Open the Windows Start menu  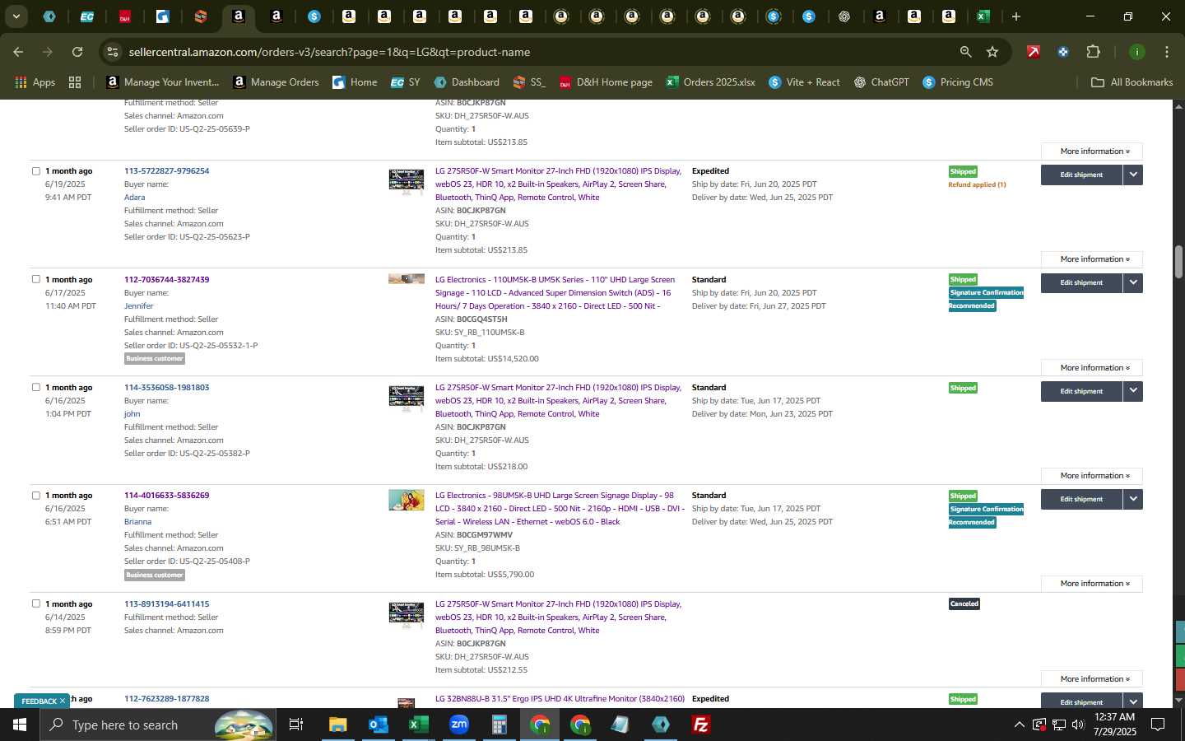19,725
